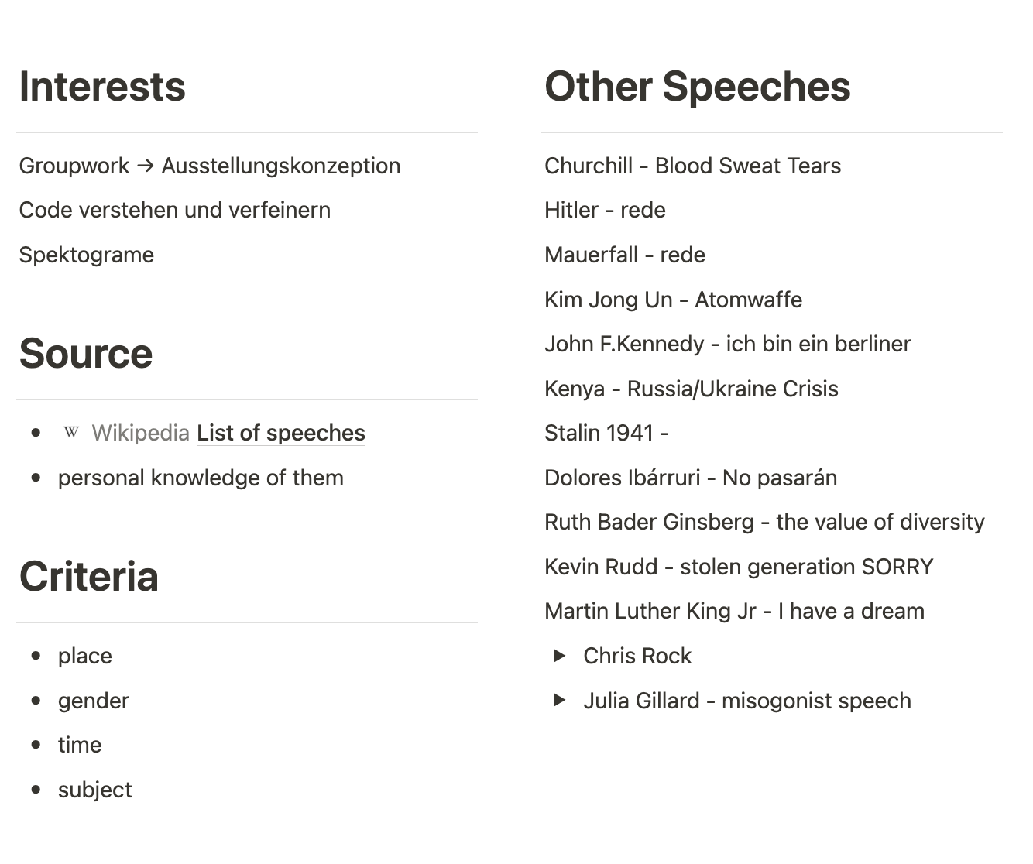This screenshot has height=864, width=1033.
Task: Click the Kevin Rudd stolen generation line
Action: pos(739,567)
